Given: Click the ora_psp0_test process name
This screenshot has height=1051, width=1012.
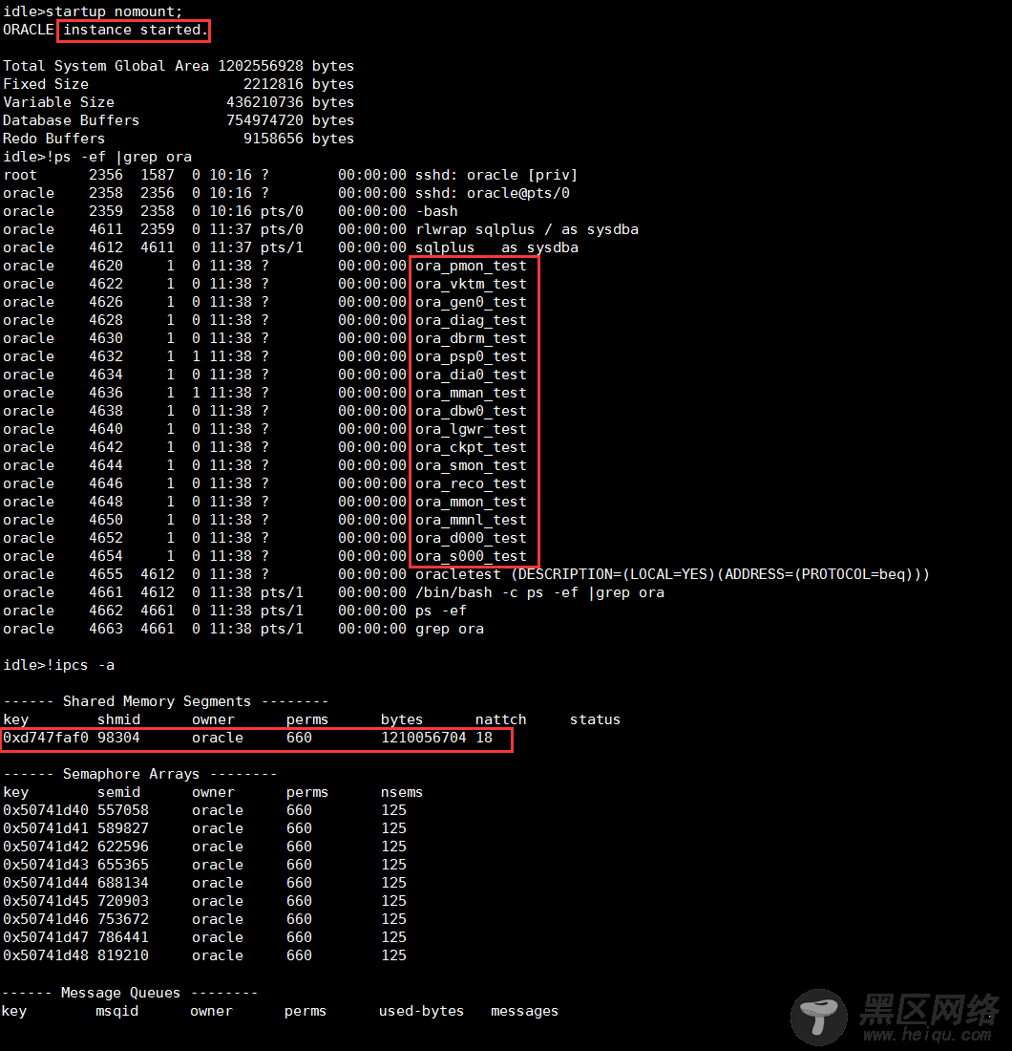Looking at the screenshot, I should pyautogui.click(x=471, y=356).
